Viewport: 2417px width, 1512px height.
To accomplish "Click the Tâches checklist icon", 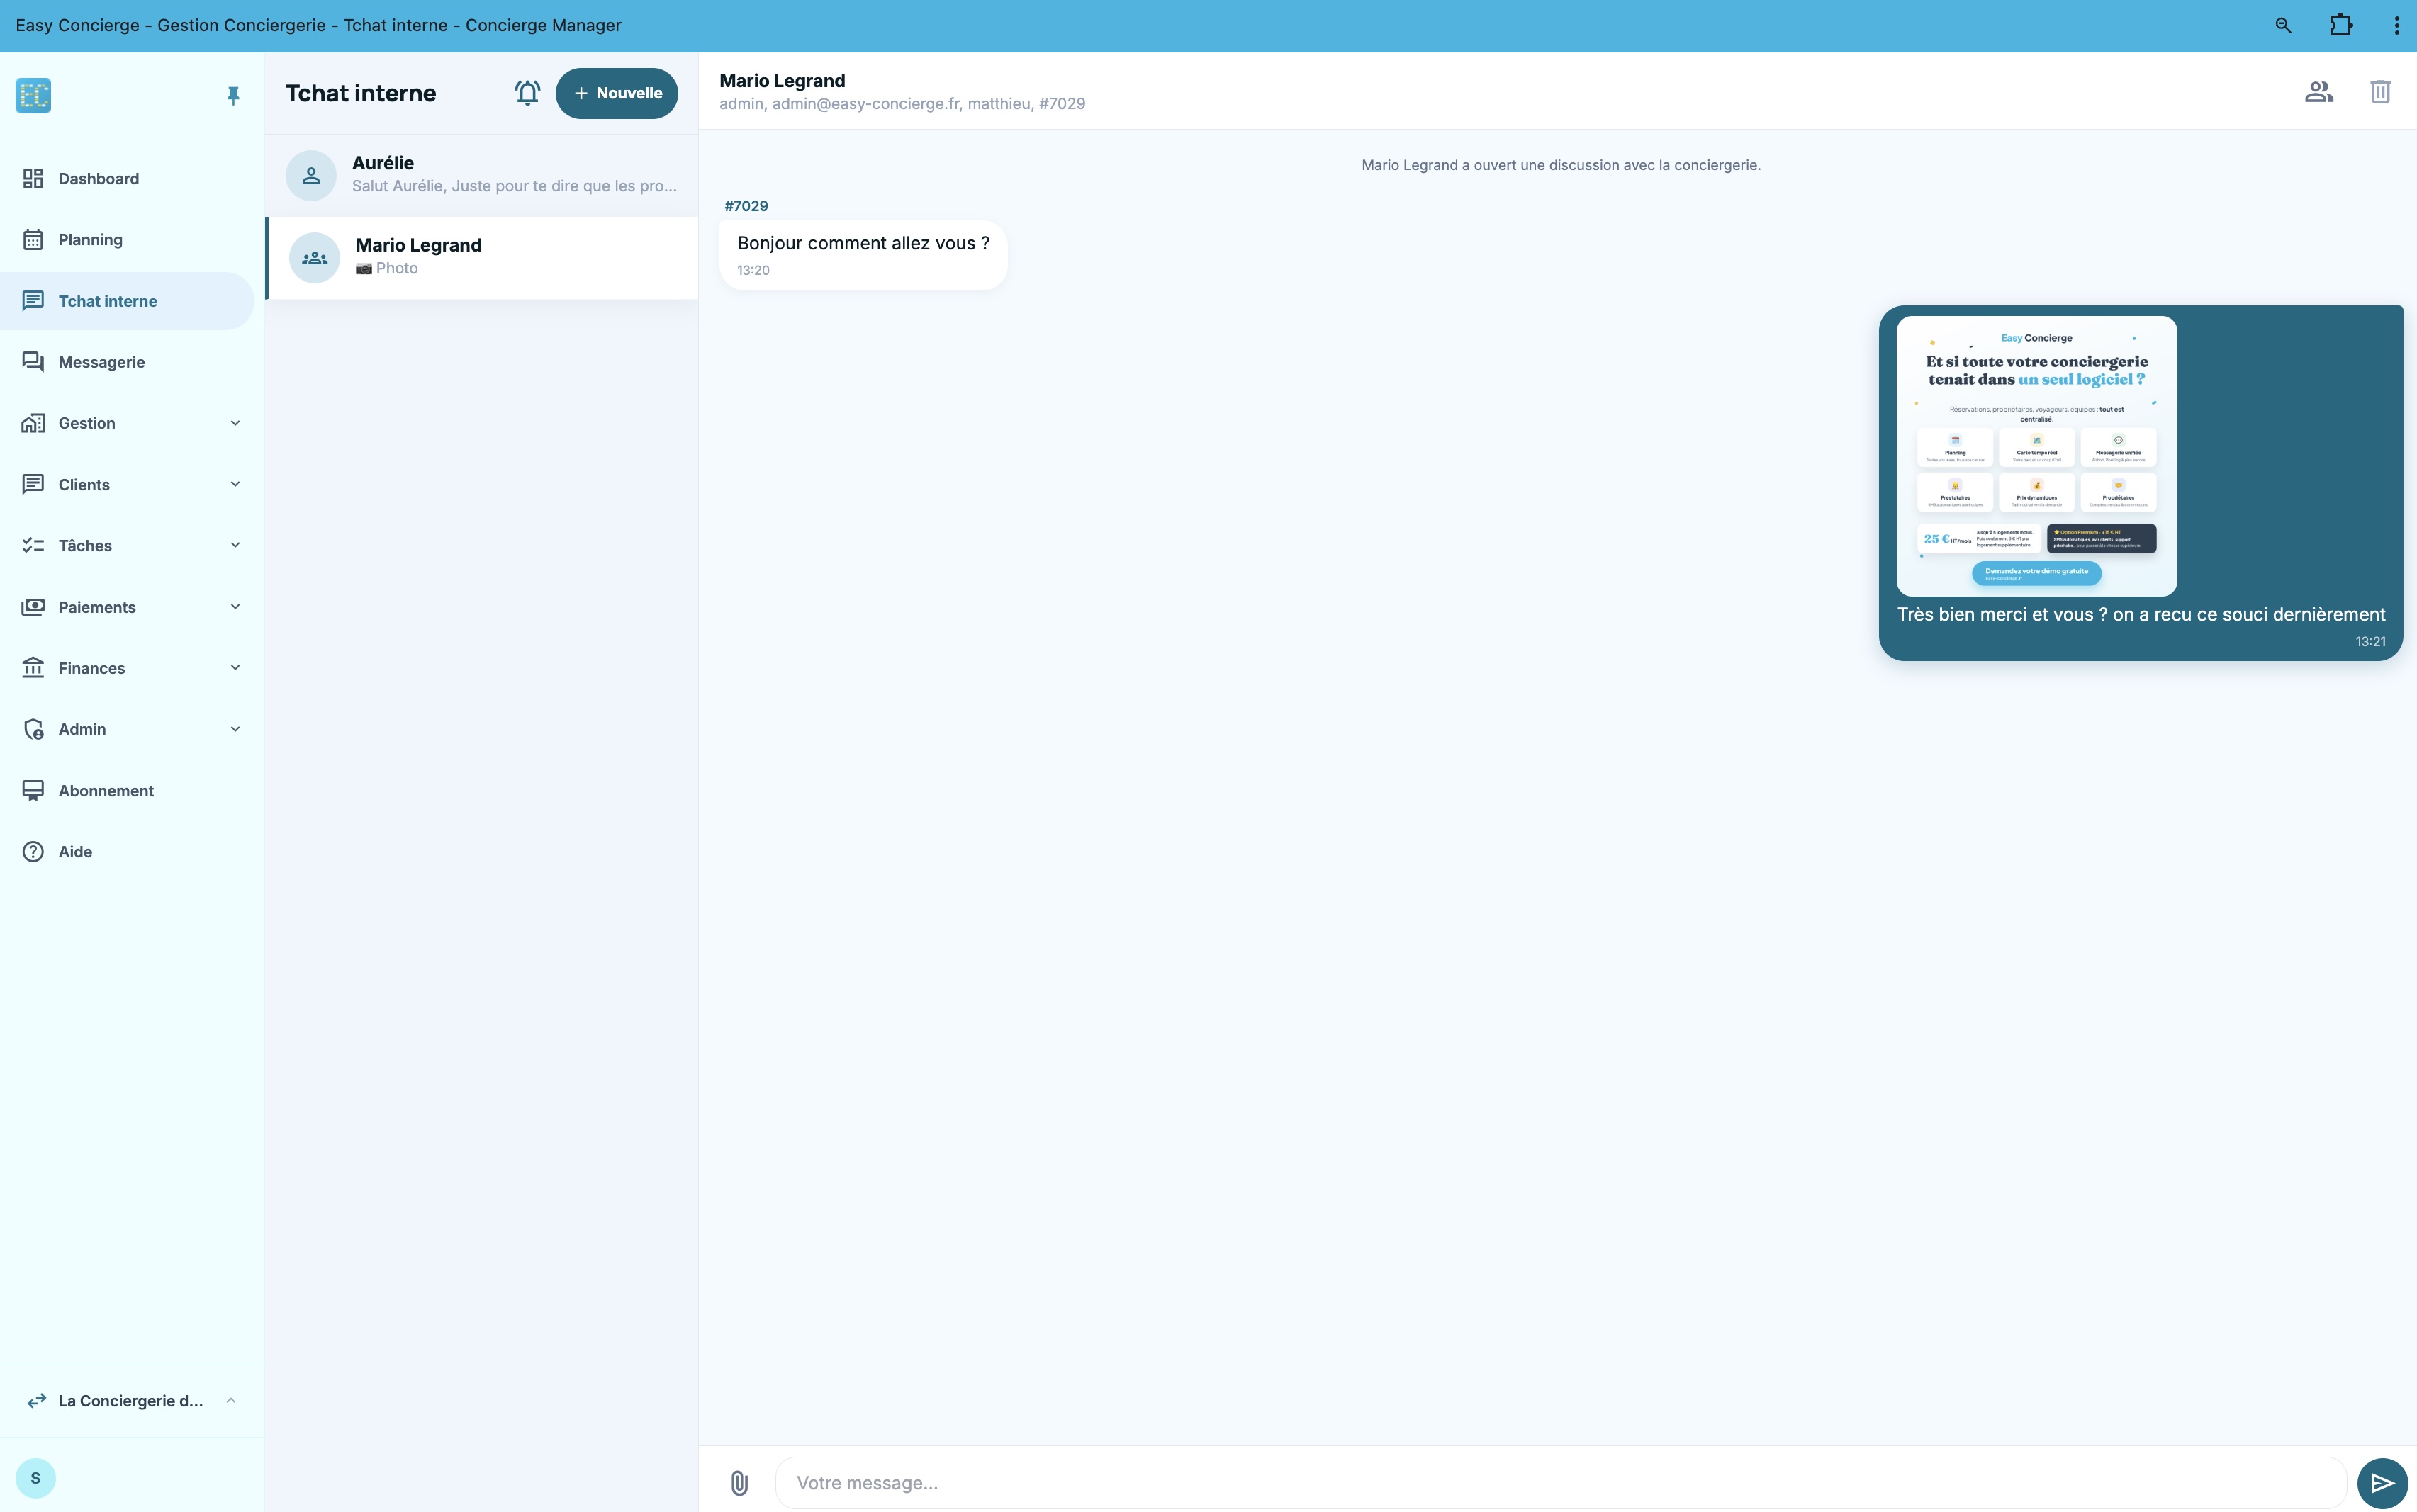I will click(33, 545).
